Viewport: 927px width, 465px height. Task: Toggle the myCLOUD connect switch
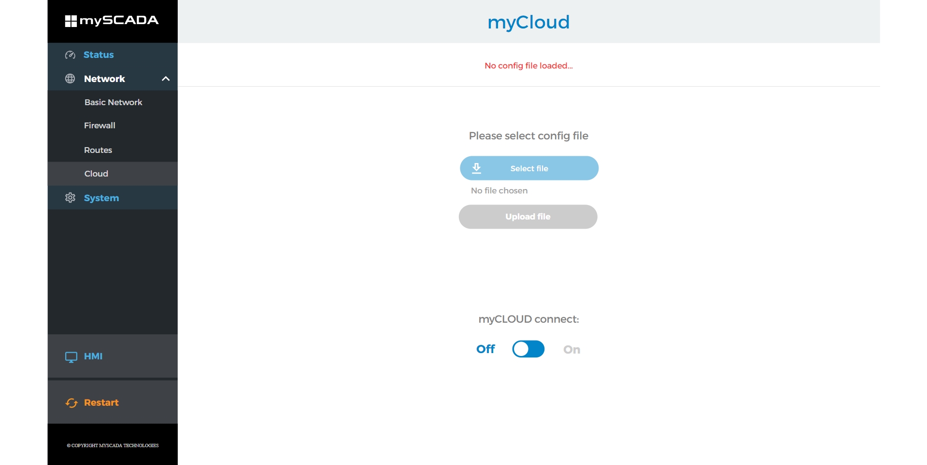click(528, 349)
